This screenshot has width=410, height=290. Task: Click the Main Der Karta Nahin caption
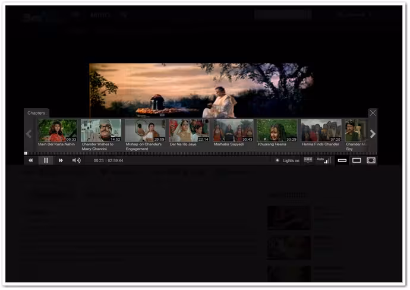pyautogui.click(x=56, y=144)
